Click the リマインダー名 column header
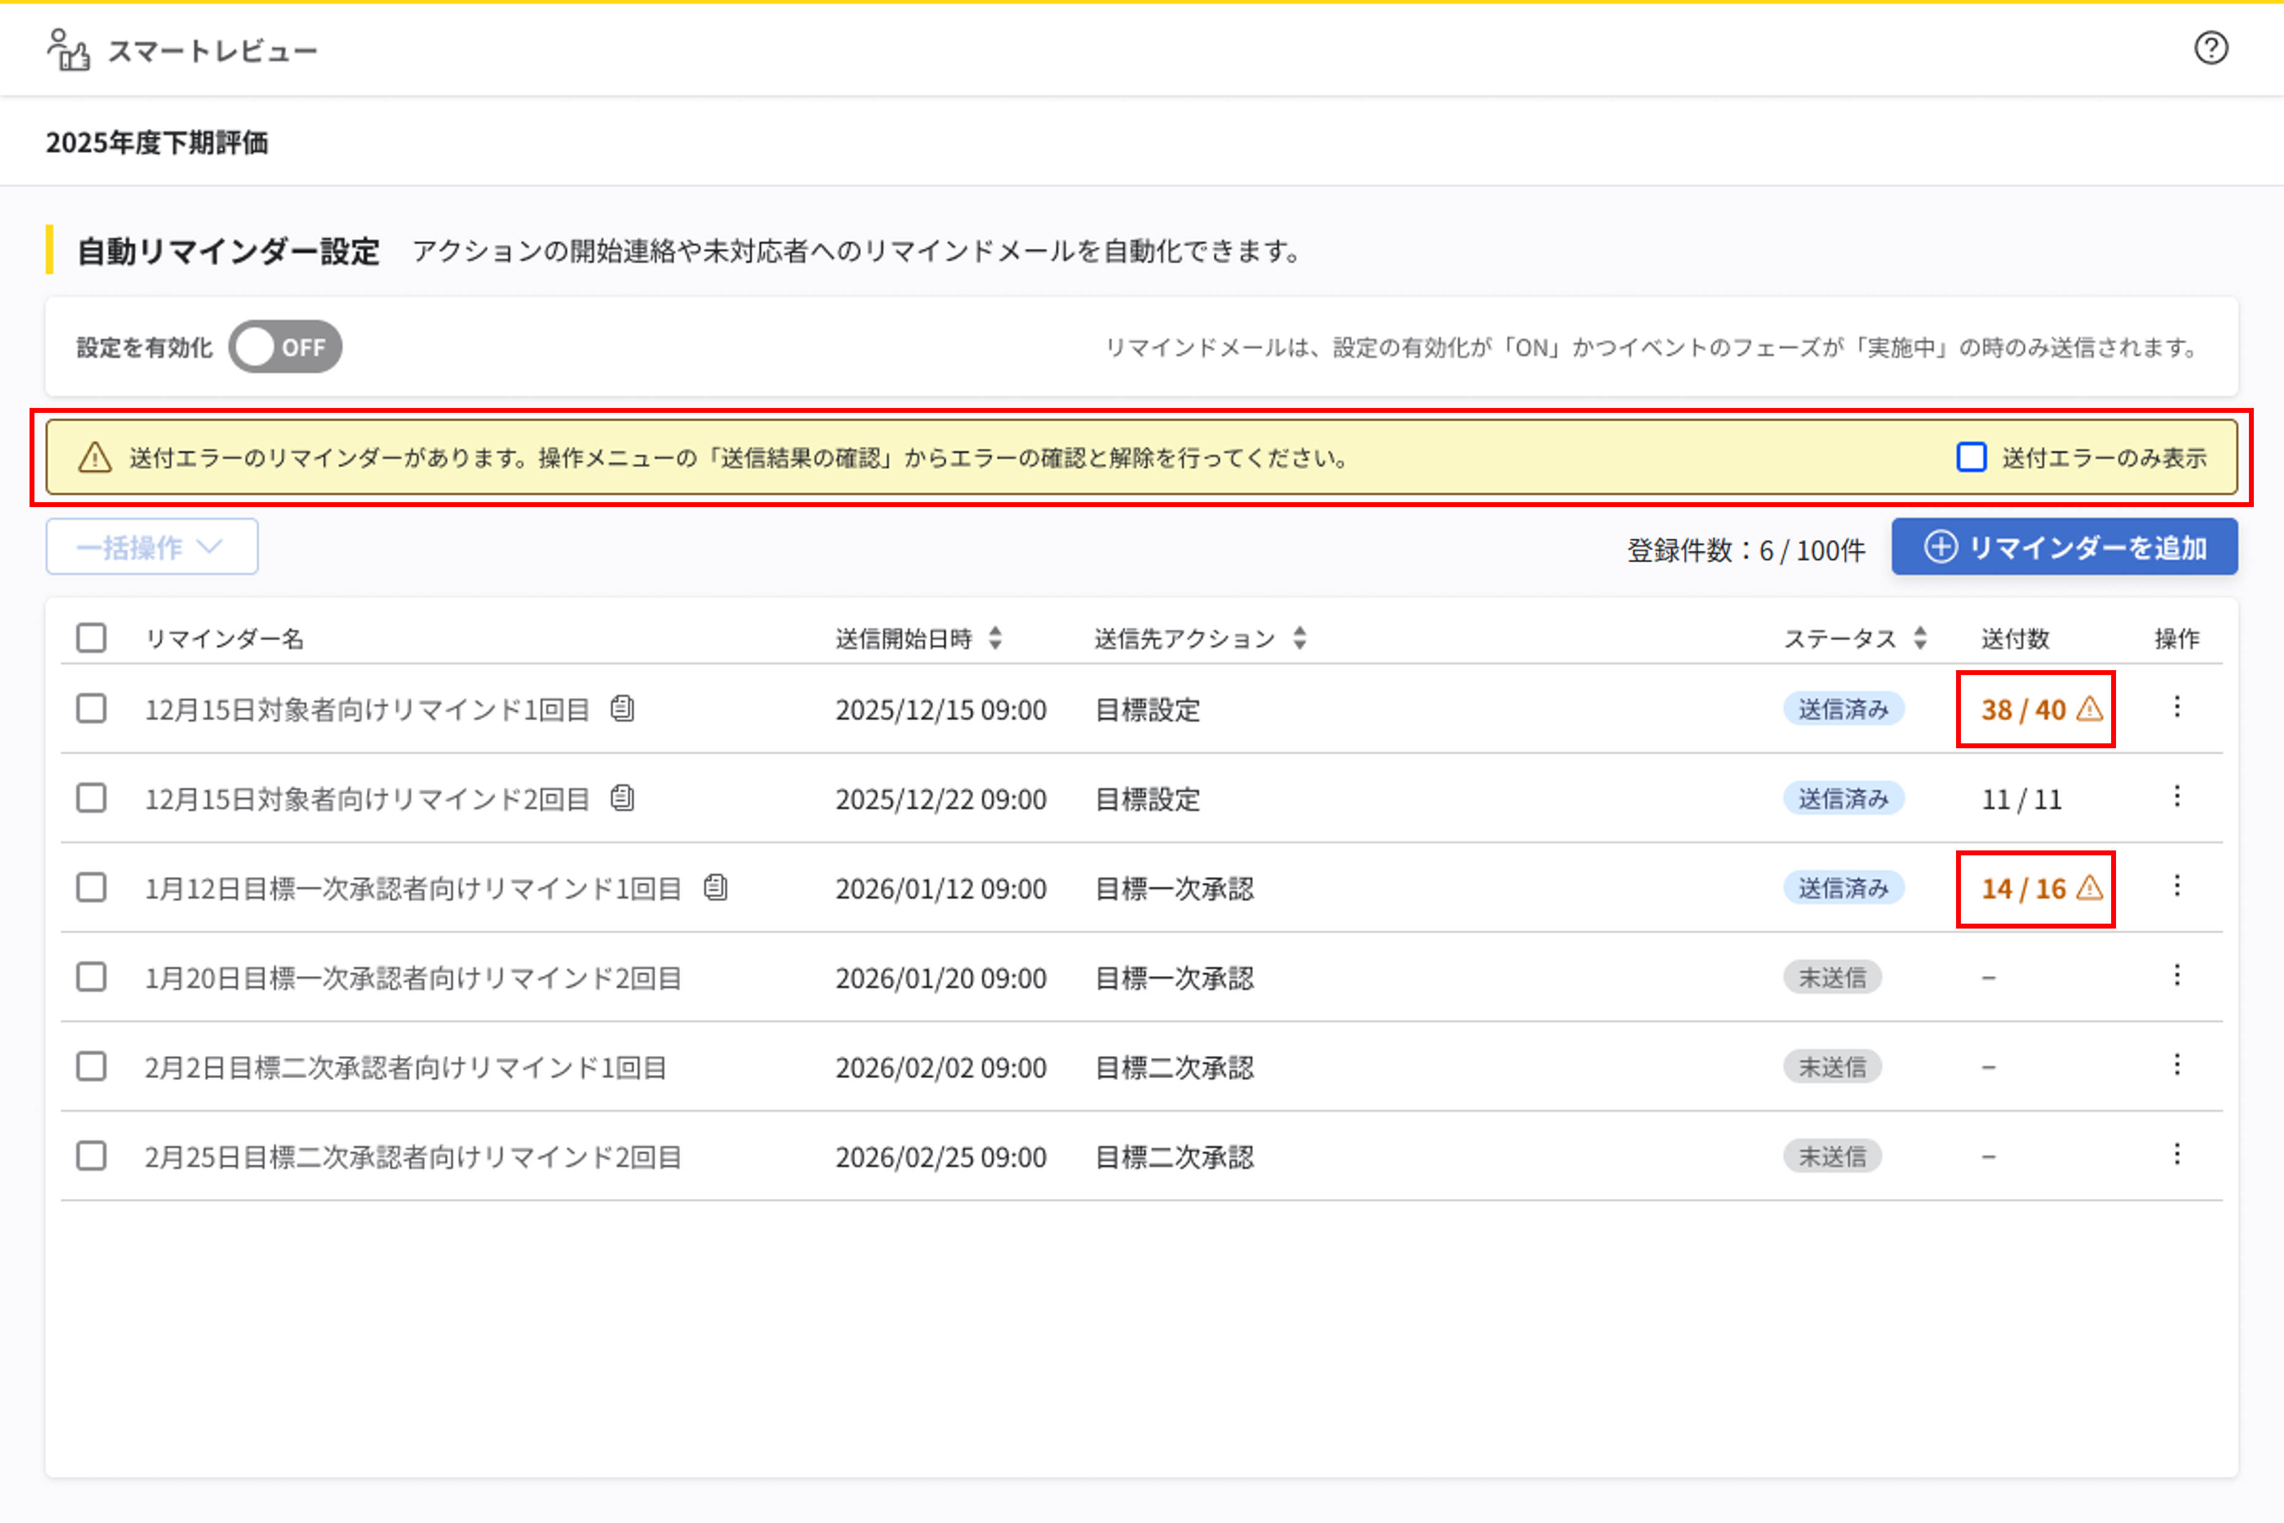Screen dimensions: 2284x1523 pyautogui.click(x=225, y=638)
